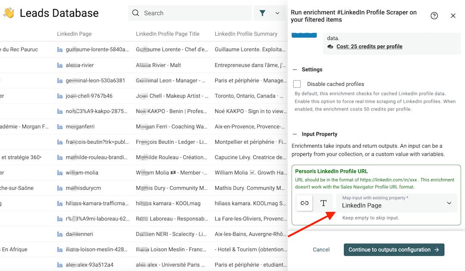Click the LinkedIn icon on the guillaume-lorente row

(59, 49)
